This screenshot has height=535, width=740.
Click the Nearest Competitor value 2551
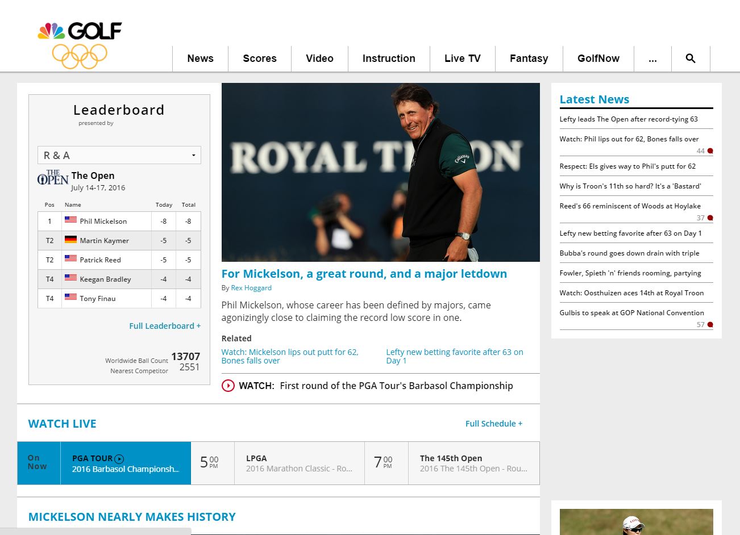pyautogui.click(x=190, y=367)
